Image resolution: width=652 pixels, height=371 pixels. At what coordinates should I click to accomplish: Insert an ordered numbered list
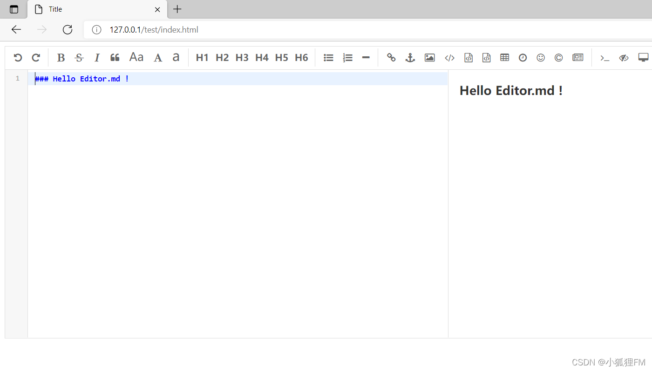tap(347, 58)
